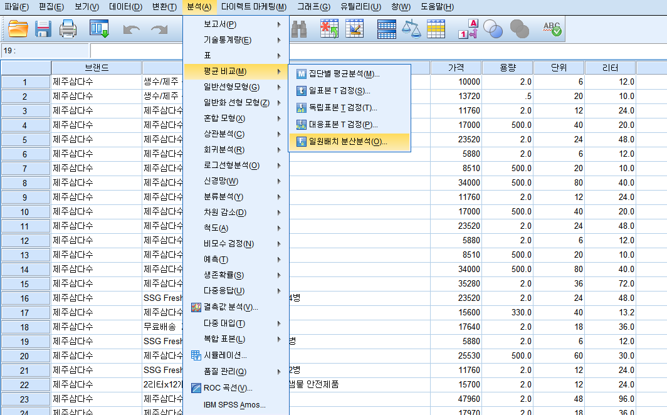Expand the 생존확률(S) submenu
667x415 pixels.
tap(236, 275)
